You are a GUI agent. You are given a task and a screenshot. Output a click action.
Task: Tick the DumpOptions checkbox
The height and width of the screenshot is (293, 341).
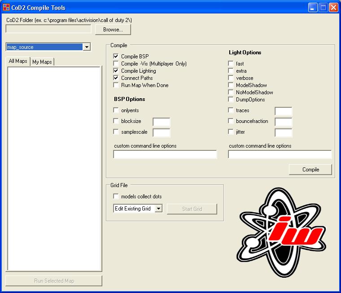click(x=231, y=100)
